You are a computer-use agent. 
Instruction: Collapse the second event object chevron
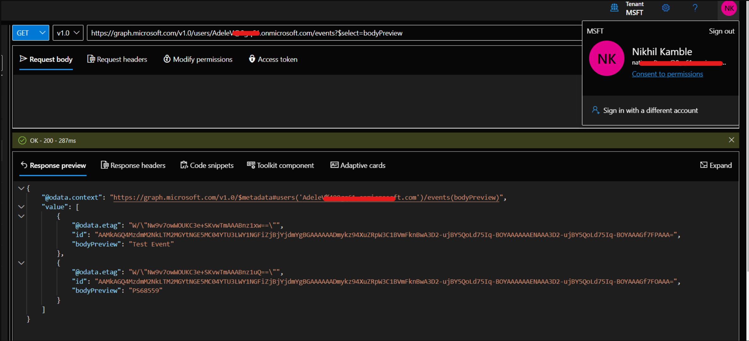pos(21,263)
